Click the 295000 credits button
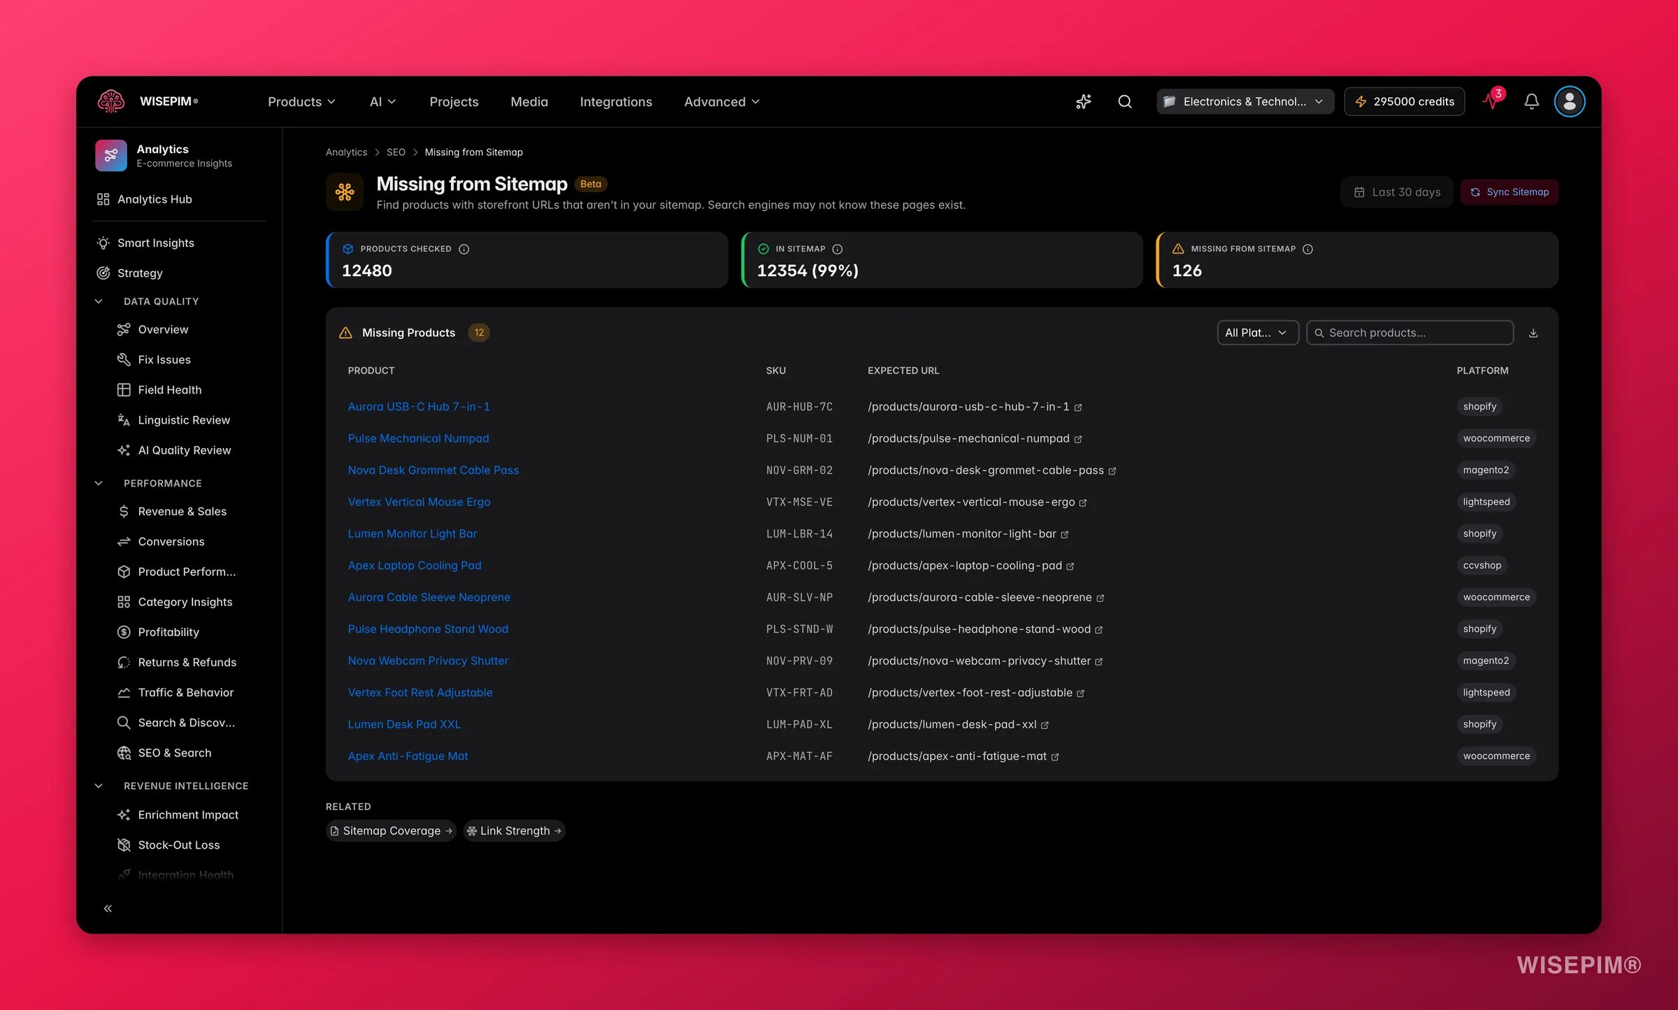The width and height of the screenshot is (1678, 1010). point(1404,101)
